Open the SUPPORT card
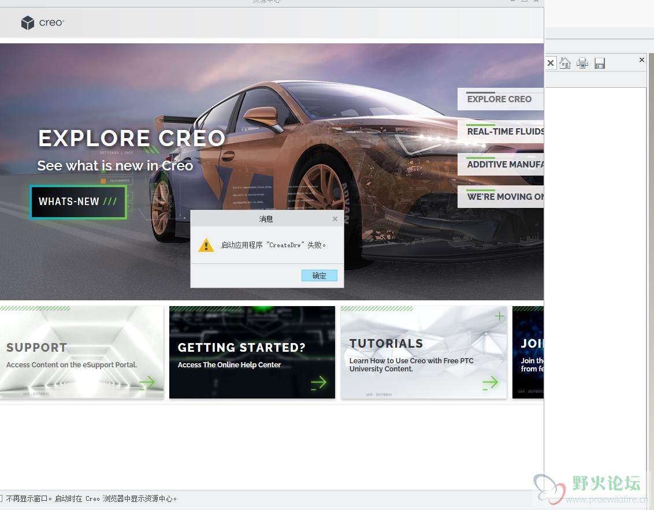Screen dimensions: 654x510 point(82,352)
